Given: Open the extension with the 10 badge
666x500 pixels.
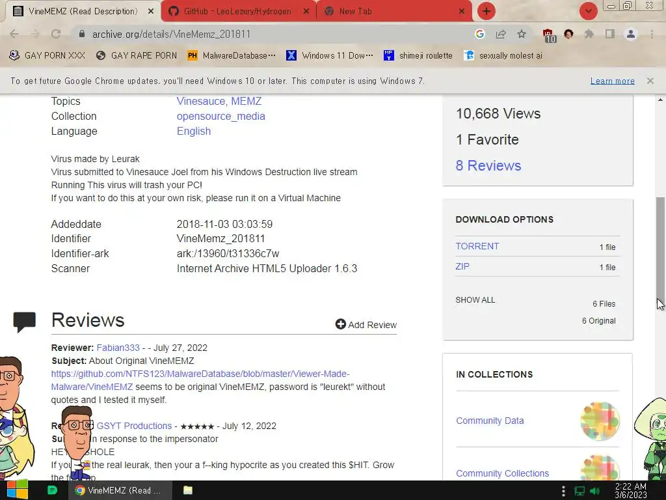Looking at the screenshot, I should tap(548, 35).
